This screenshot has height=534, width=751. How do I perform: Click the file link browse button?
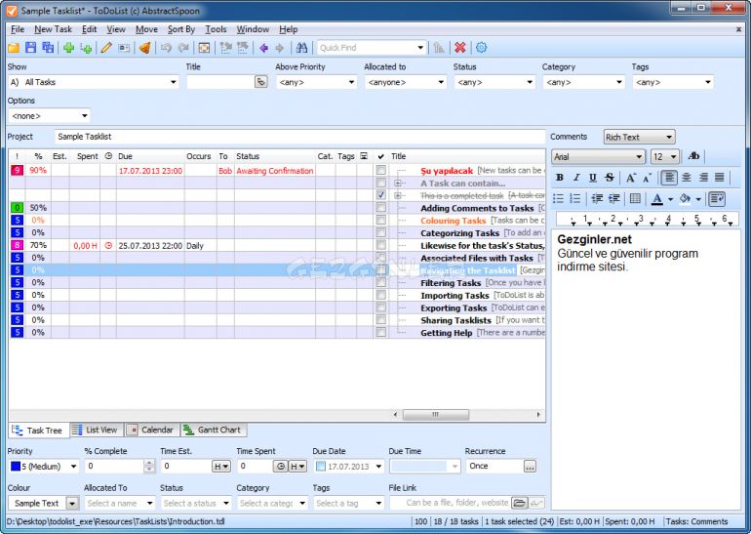coord(519,503)
